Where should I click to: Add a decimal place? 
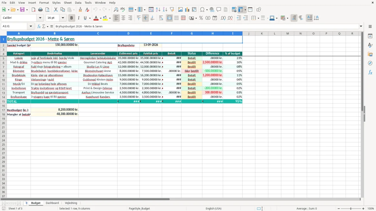(223, 18)
